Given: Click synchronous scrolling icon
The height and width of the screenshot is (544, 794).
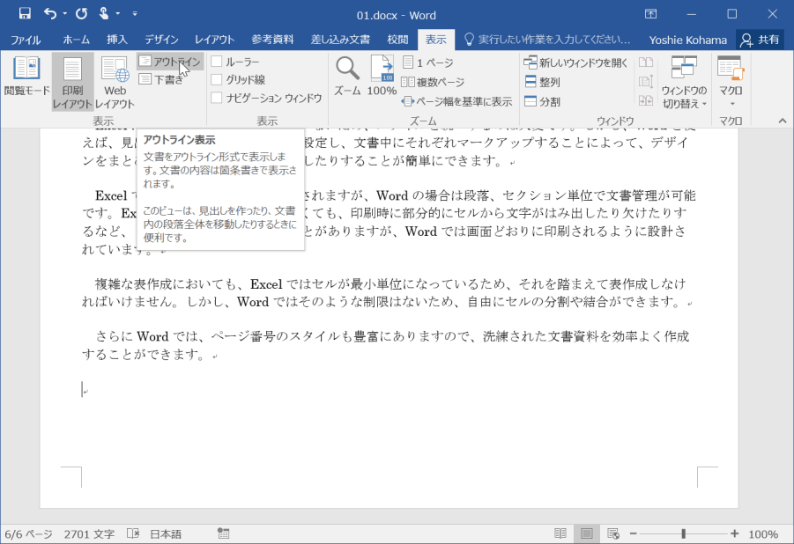Looking at the screenshot, I should [646, 81].
